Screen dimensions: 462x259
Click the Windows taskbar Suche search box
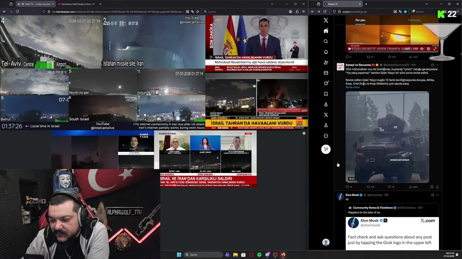[204, 255]
